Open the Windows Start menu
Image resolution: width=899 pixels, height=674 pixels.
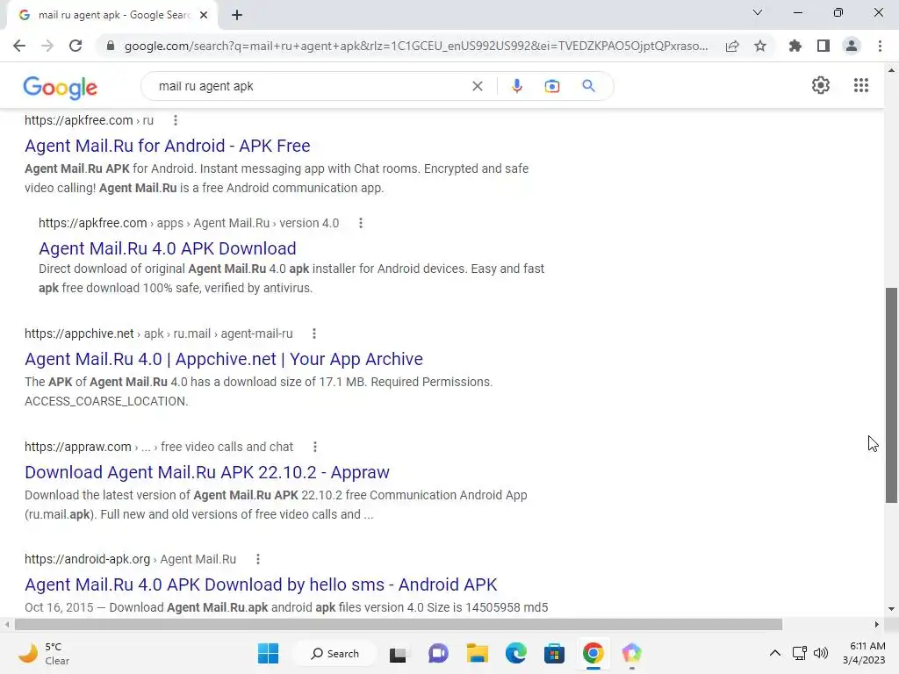point(268,653)
